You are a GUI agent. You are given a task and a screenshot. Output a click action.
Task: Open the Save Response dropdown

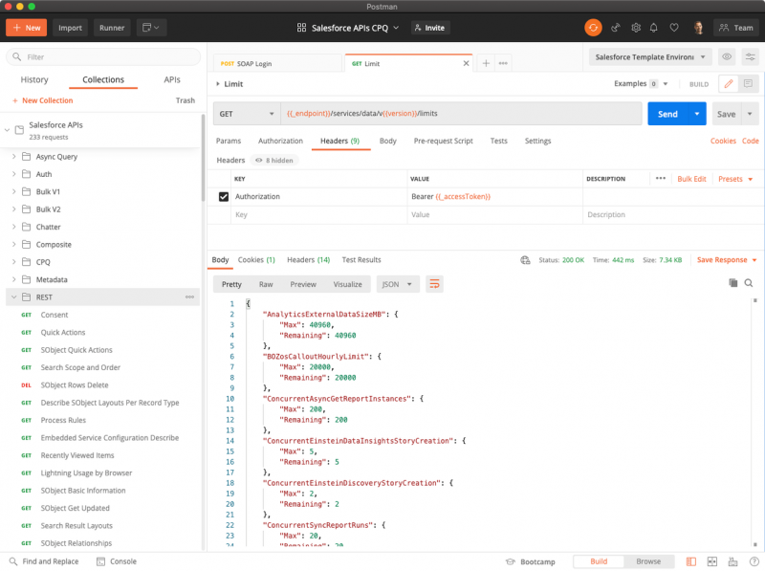point(727,260)
